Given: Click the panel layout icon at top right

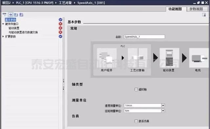Looking at the screenshot, I should [x=204, y=14].
